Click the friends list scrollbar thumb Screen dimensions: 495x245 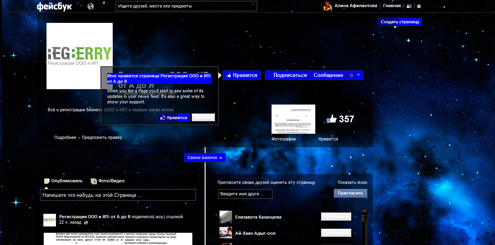(364, 218)
